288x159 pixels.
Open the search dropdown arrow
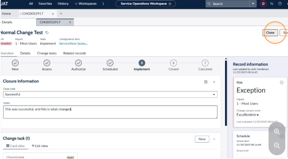click(x=253, y=4)
